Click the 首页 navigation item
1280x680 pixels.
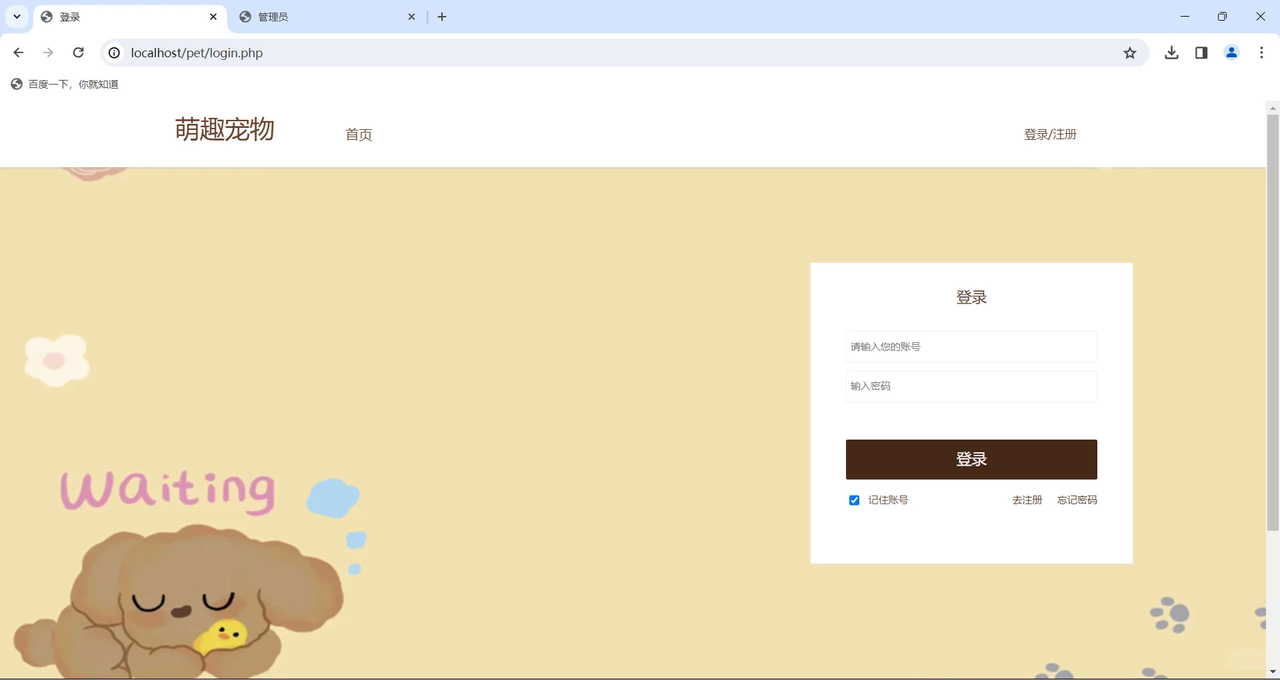tap(359, 135)
